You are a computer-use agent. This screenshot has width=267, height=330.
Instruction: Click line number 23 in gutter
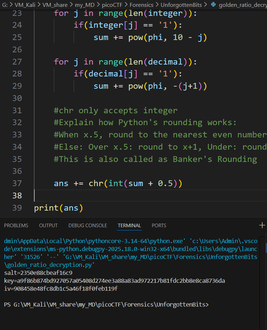(17, 13)
